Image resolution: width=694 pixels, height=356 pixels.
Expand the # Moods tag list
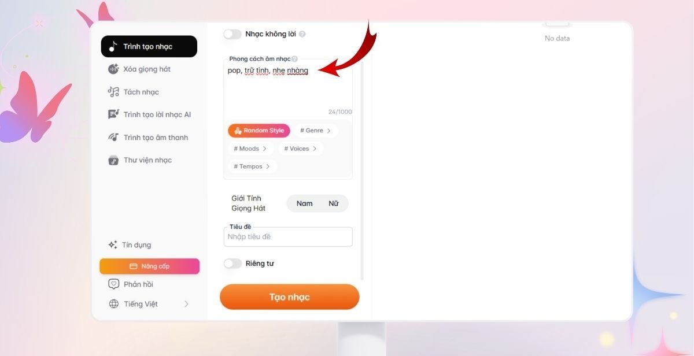(250, 149)
